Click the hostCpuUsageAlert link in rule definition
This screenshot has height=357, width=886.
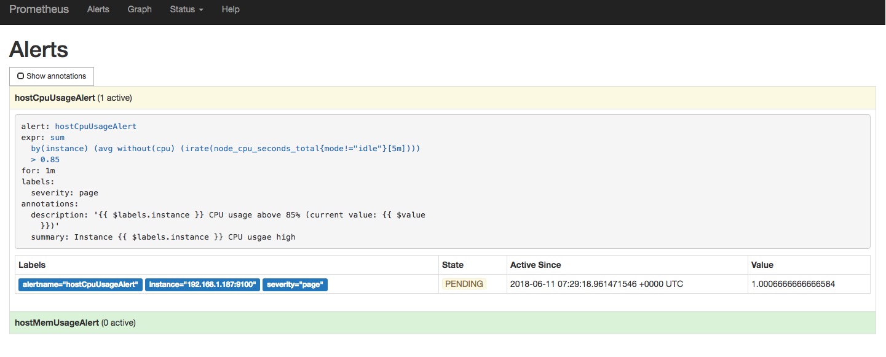click(x=95, y=127)
